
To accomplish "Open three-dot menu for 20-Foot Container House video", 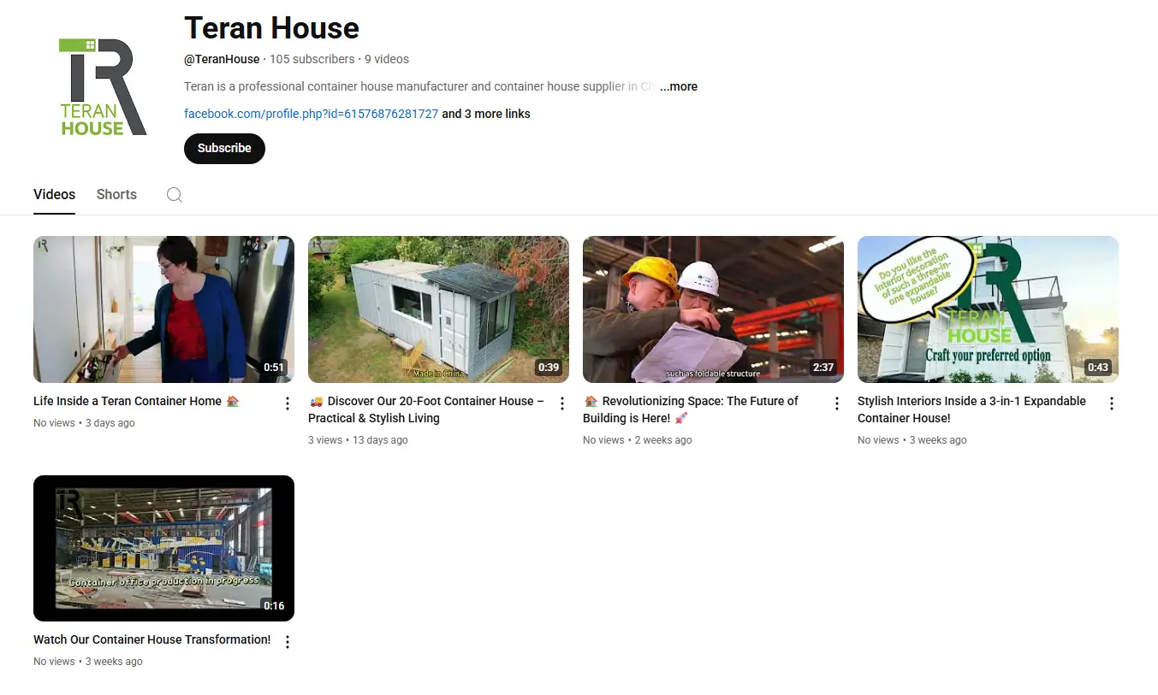I will (562, 403).
